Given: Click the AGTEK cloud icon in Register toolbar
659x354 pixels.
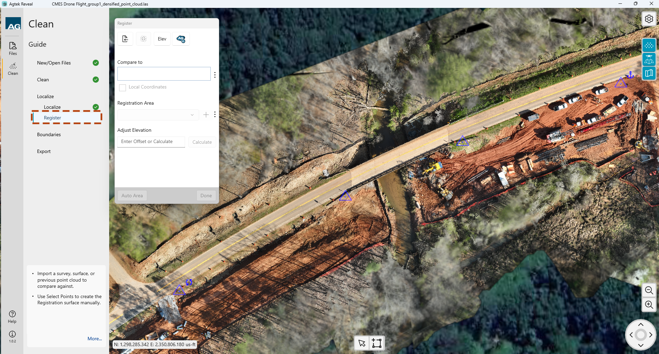Looking at the screenshot, I should 181,39.
